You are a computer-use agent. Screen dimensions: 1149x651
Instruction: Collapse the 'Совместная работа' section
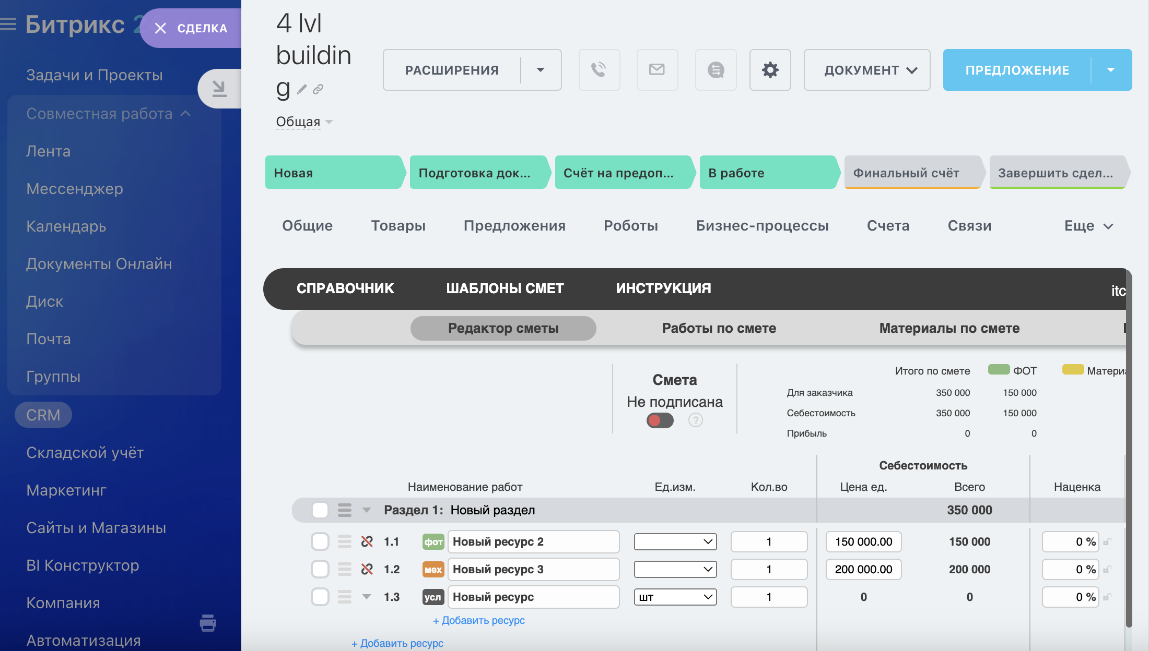[x=185, y=113]
